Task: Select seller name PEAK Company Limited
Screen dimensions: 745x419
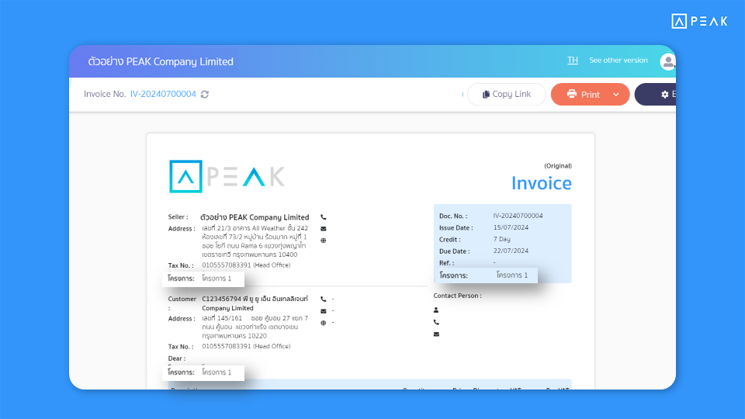Action: [255, 217]
